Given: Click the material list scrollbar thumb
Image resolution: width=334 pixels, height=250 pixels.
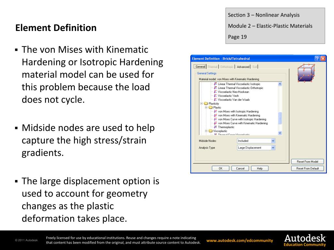Looking at the screenshot, I should click(280, 118).
